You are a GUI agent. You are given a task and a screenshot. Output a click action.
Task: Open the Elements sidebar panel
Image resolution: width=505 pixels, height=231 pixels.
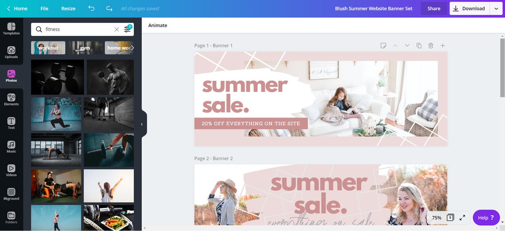coord(11,99)
